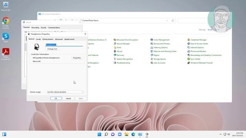Open Devices and Printers icon in Control Panel
246x138 pixels.
pos(152,44)
